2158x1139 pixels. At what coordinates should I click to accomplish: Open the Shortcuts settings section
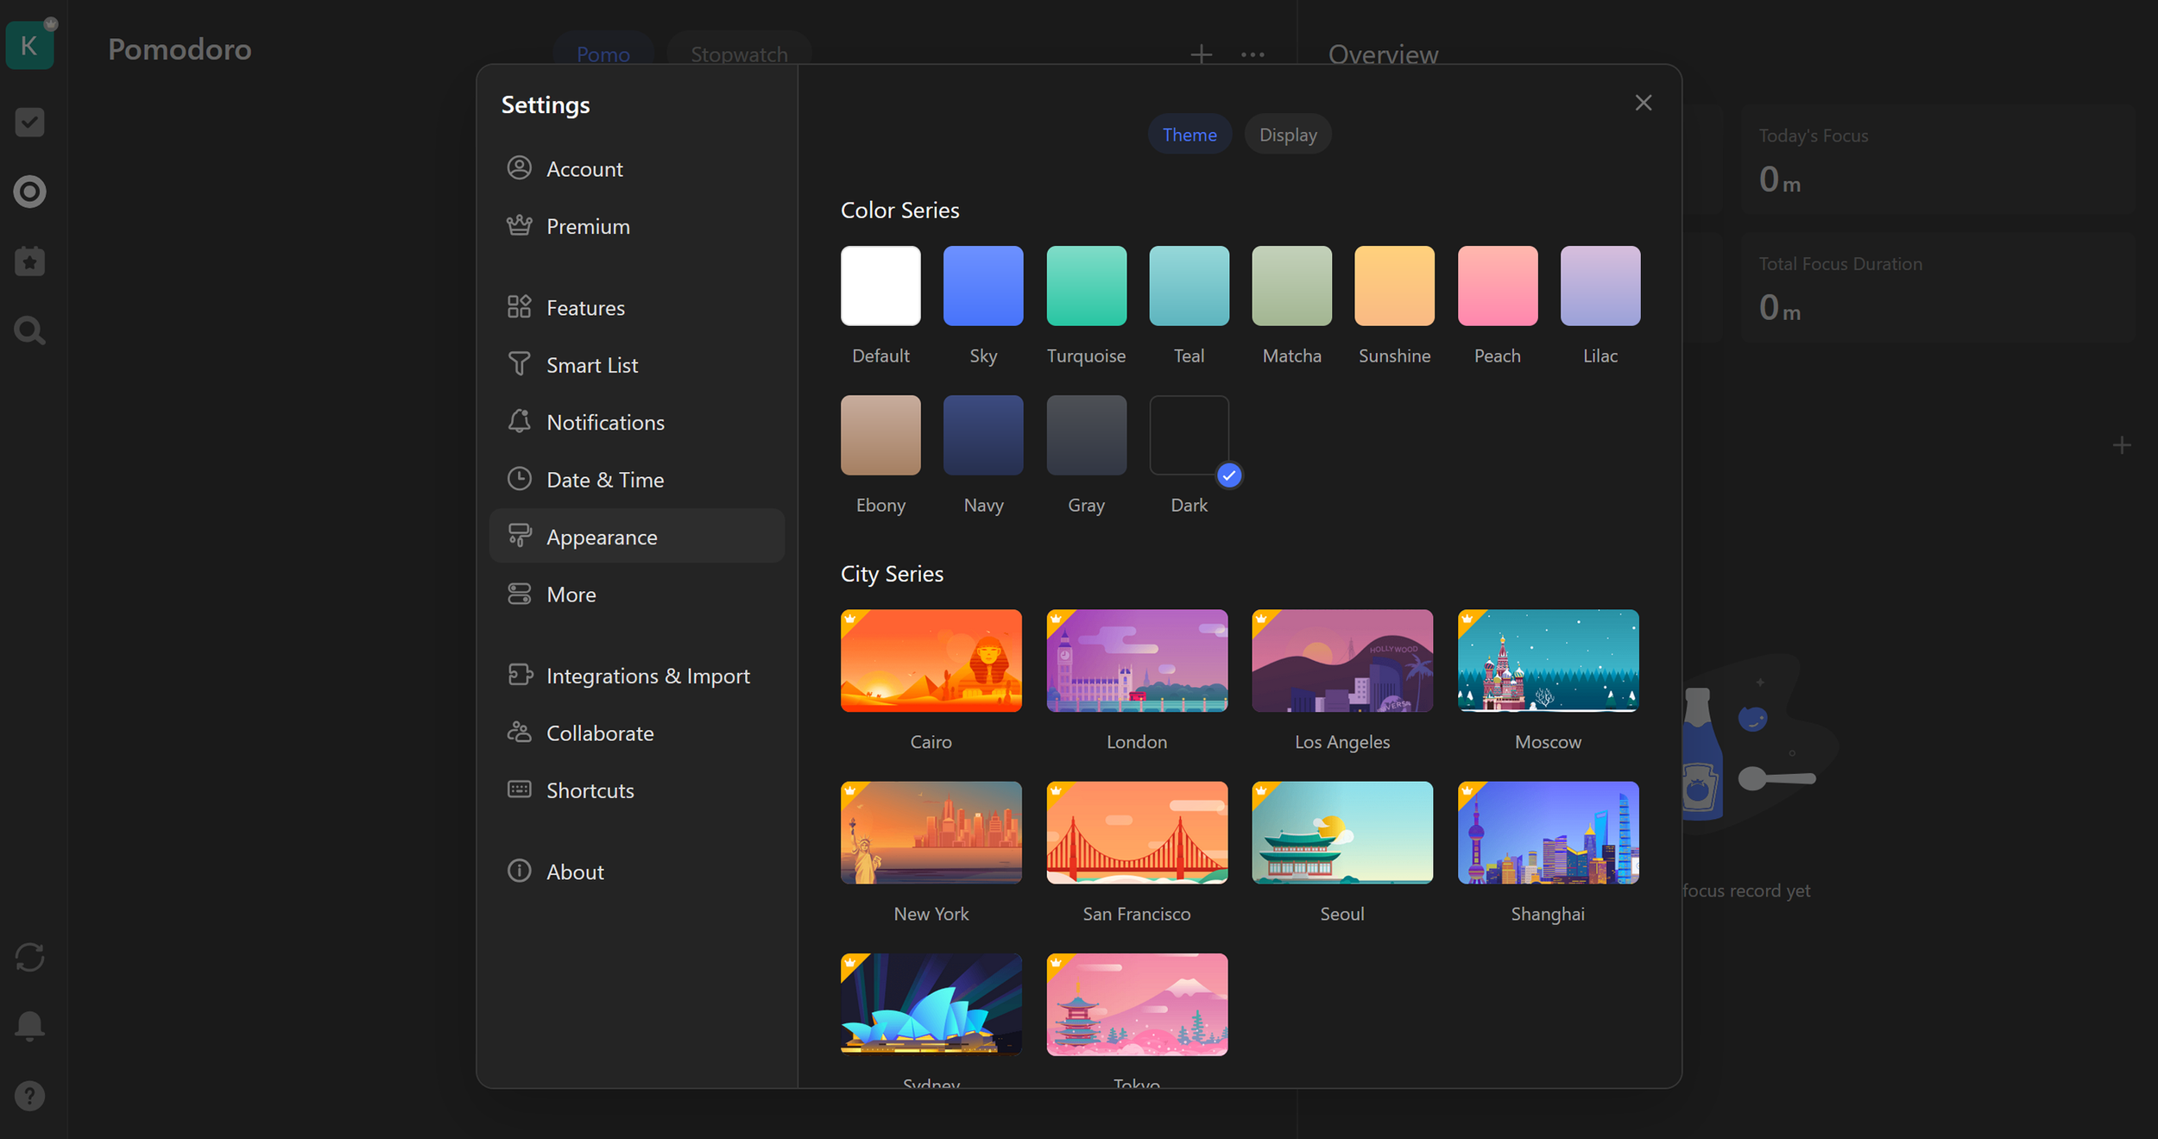click(590, 790)
